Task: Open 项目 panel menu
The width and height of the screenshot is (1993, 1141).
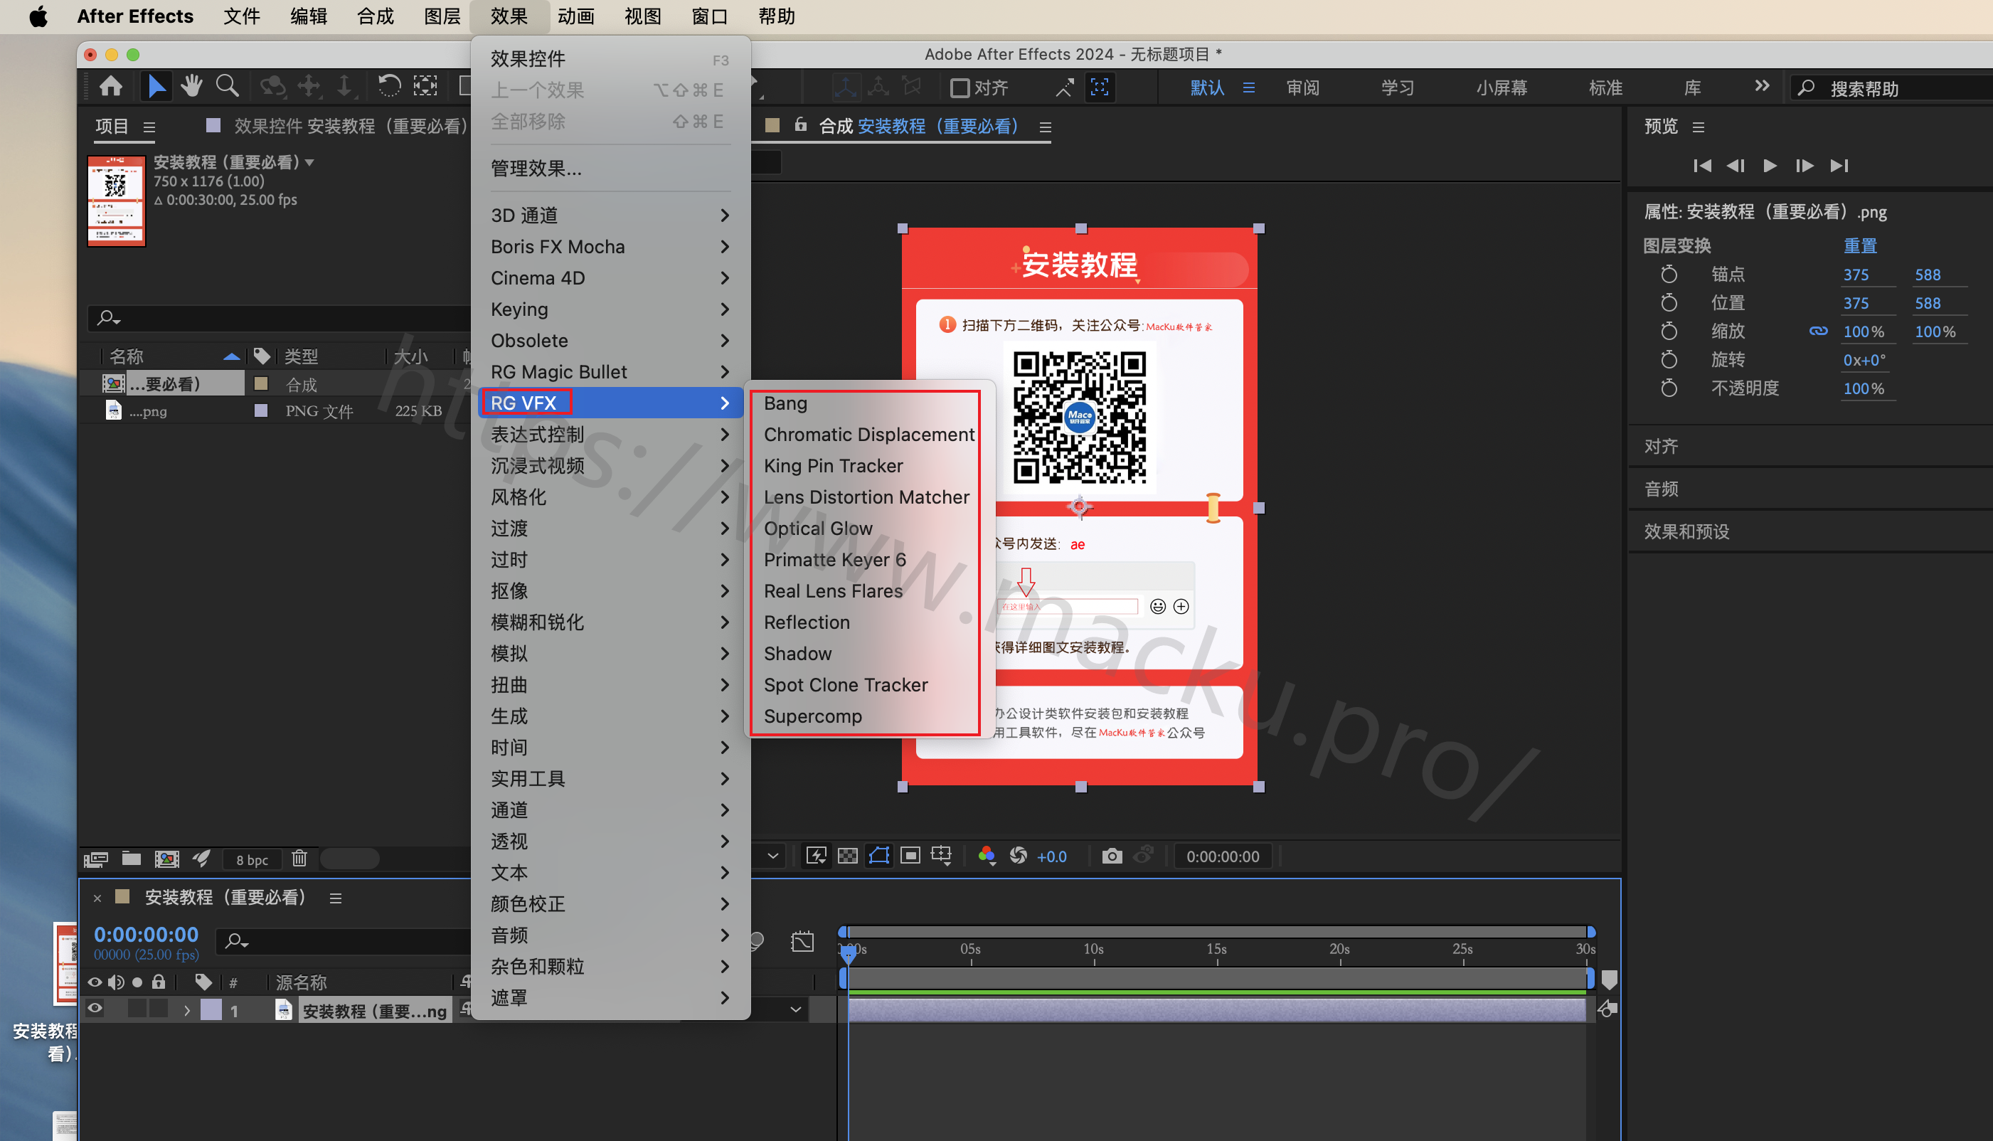Action: (149, 127)
